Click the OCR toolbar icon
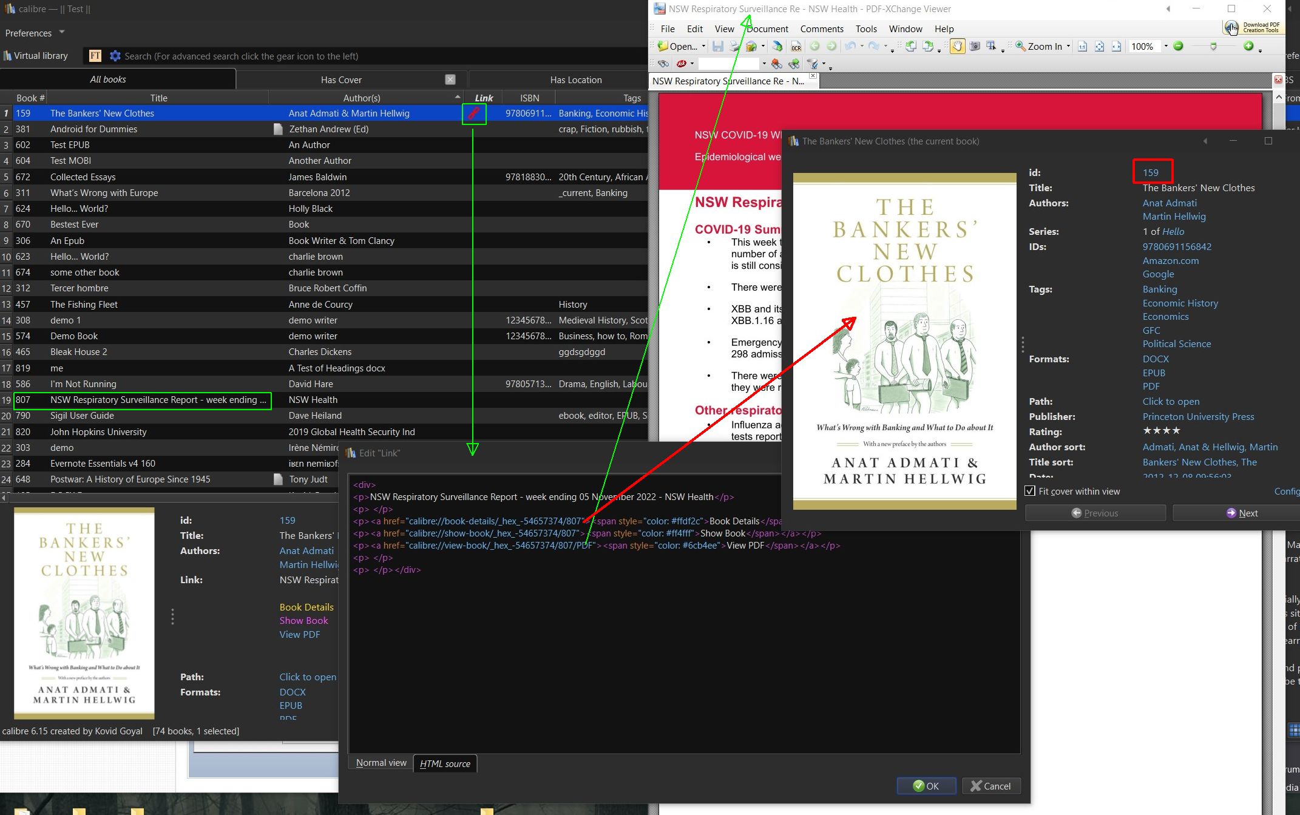 click(x=796, y=47)
